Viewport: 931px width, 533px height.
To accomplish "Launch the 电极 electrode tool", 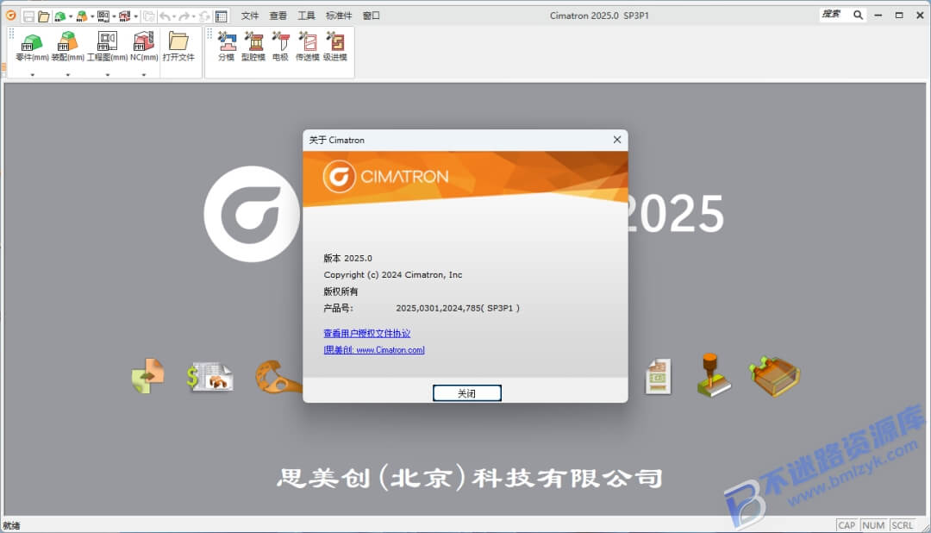I will click(280, 47).
